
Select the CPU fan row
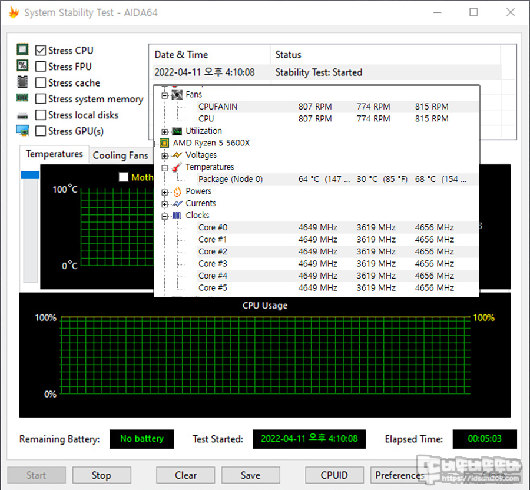click(337, 118)
